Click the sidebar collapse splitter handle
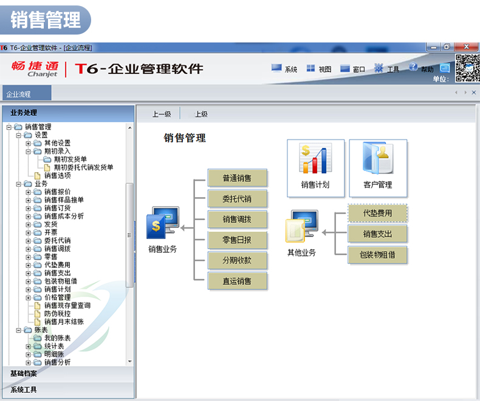 (x=135, y=252)
